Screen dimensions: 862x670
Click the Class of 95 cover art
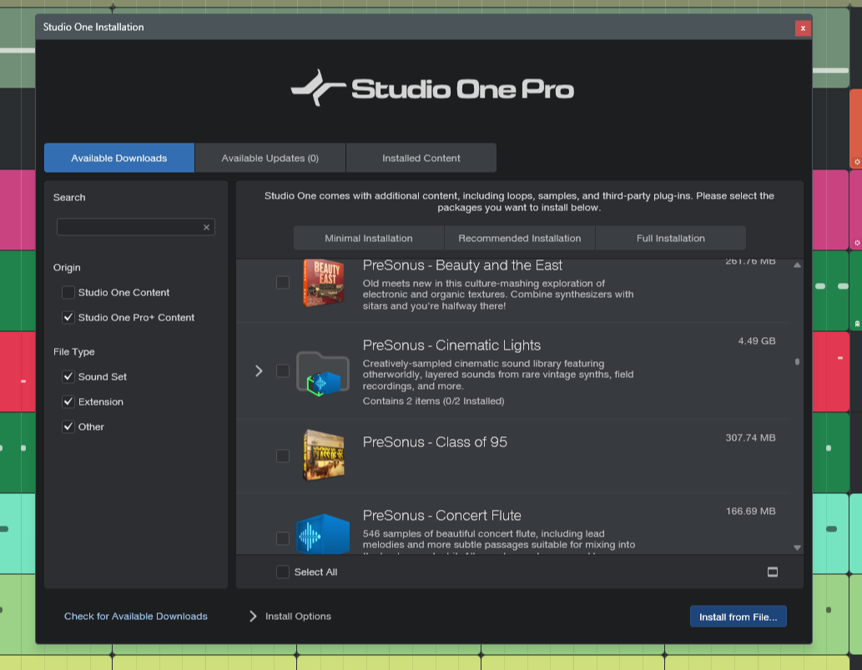(323, 455)
